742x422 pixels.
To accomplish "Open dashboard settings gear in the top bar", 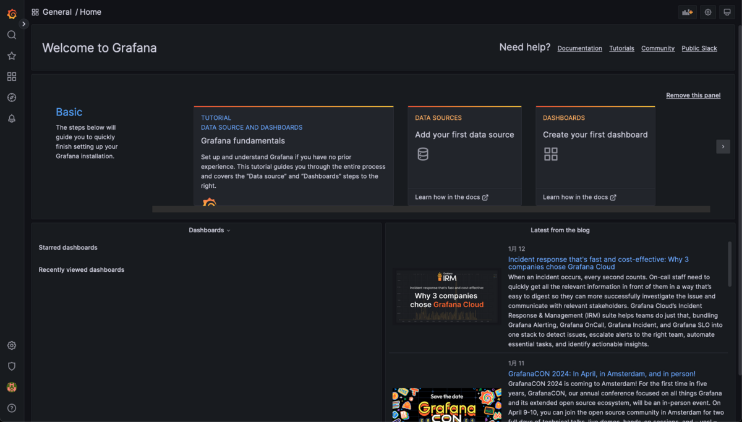I will (x=708, y=12).
